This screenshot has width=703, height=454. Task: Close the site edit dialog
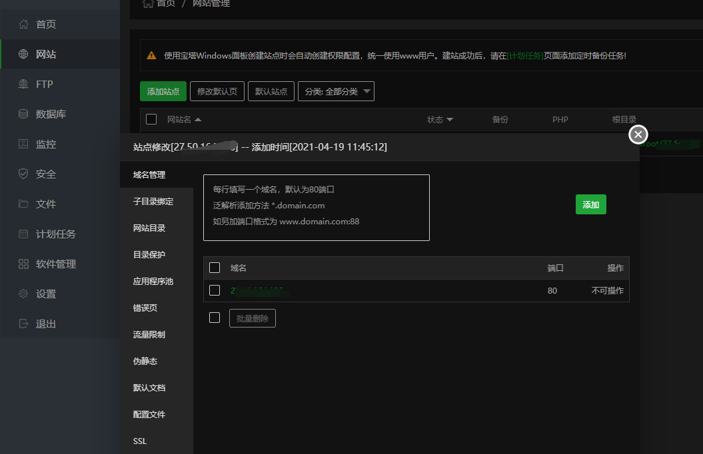coord(638,134)
